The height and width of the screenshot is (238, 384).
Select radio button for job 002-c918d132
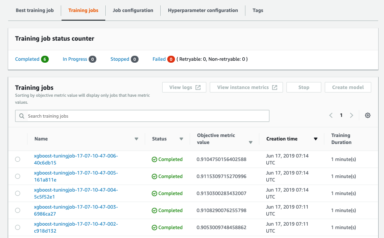pyautogui.click(x=18, y=227)
